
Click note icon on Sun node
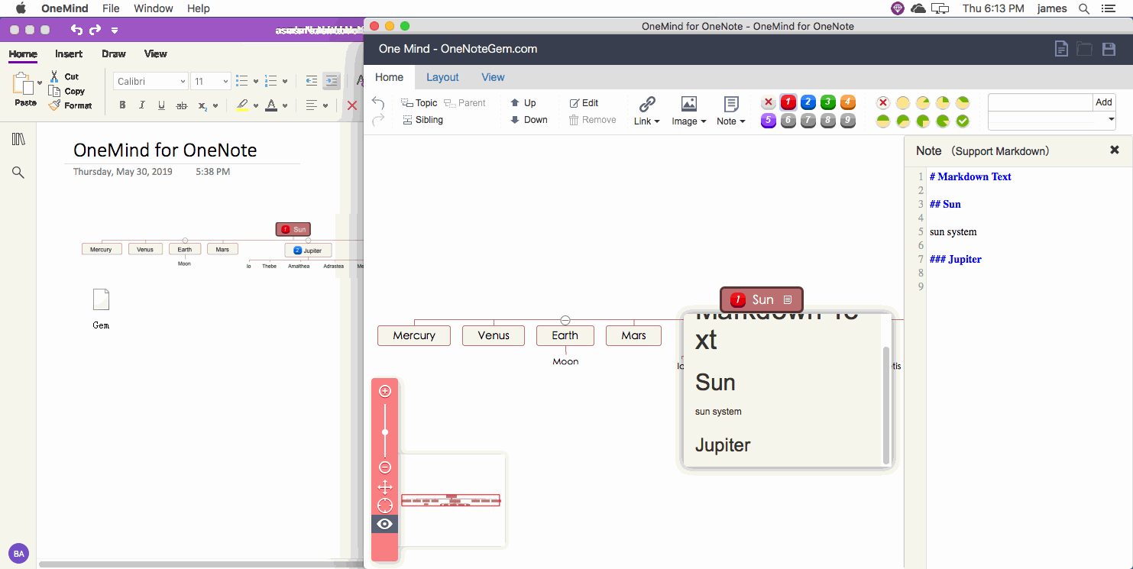[x=788, y=300]
